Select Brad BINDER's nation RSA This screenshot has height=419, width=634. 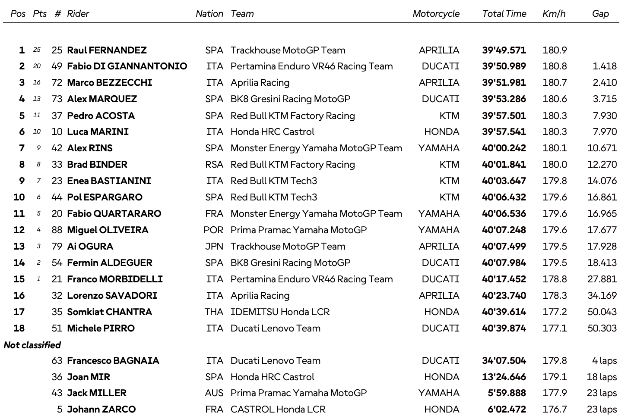[x=214, y=164]
